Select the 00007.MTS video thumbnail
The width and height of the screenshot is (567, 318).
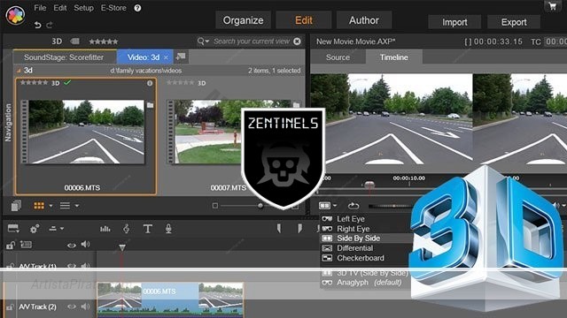[x=208, y=132]
